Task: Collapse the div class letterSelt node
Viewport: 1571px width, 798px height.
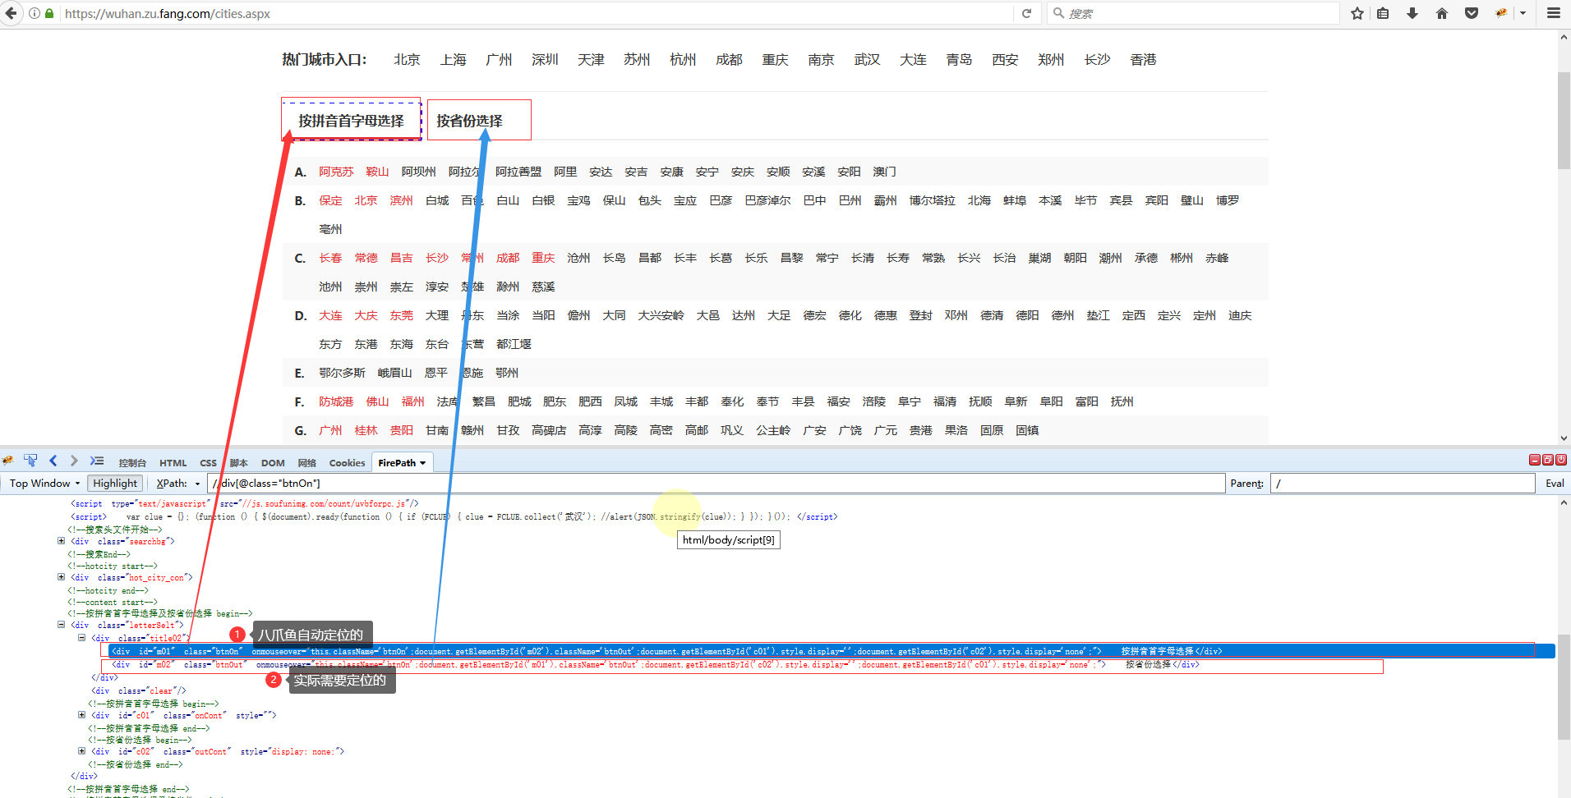Action: [x=61, y=625]
